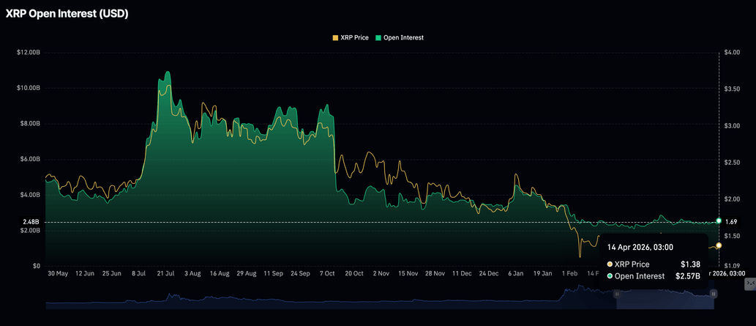This screenshot has height=326, width=756.
Task: Click the green Open Interest legend swatch
Action: pos(378,37)
